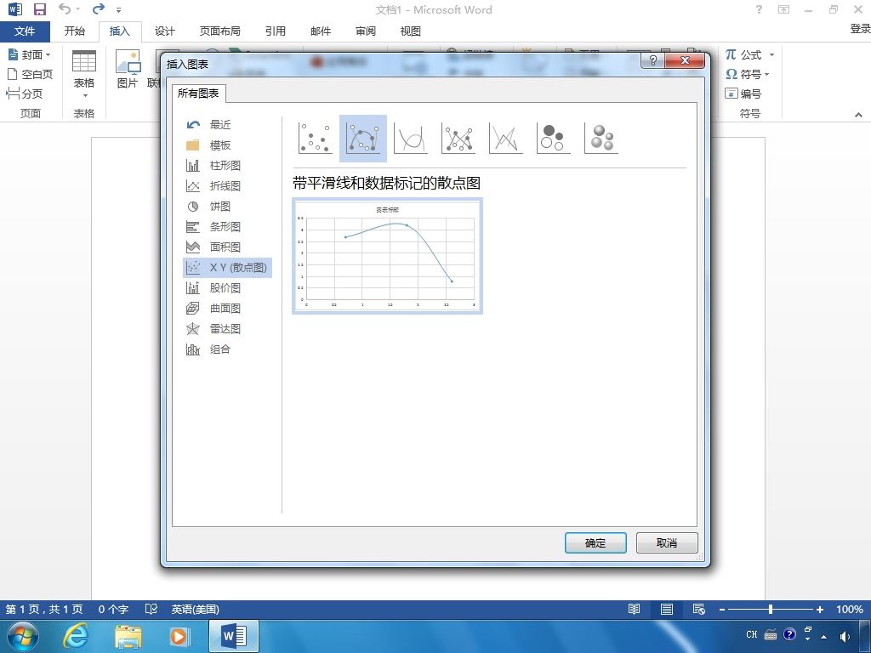Zoom in with the plus button
Image resolution: width=871 pixels, height=653 pixels.
click(x=819, y=610)
